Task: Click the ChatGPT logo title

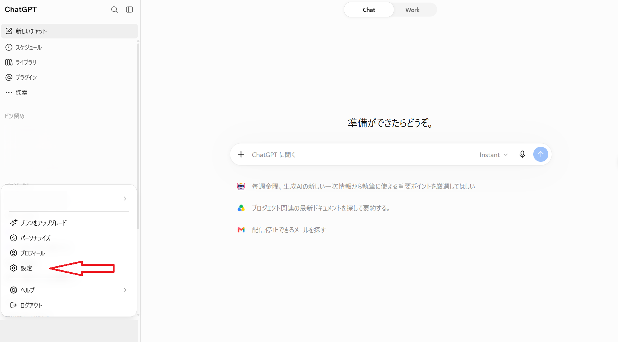Action: click(21, 10)
